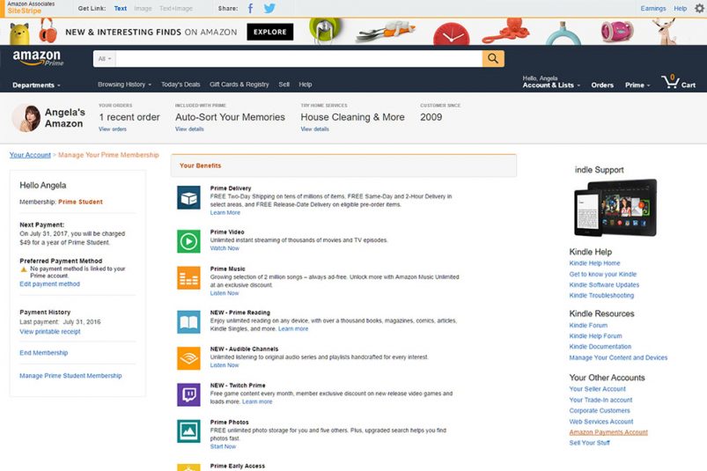Open Kindle Help Home link
707x471 pixels.
[594, 263]
